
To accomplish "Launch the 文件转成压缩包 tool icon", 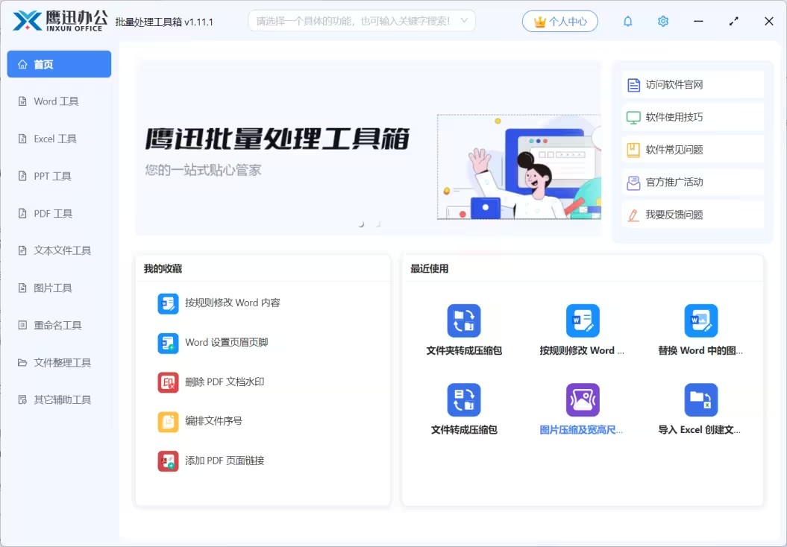I will pos(463,399).
